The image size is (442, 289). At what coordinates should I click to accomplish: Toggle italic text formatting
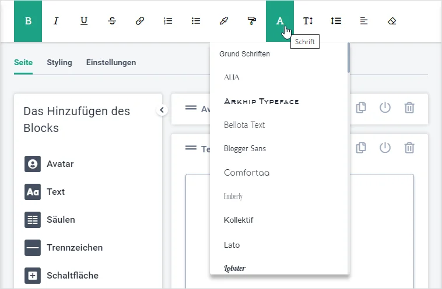pyautogui.click(x=56, y=21)
